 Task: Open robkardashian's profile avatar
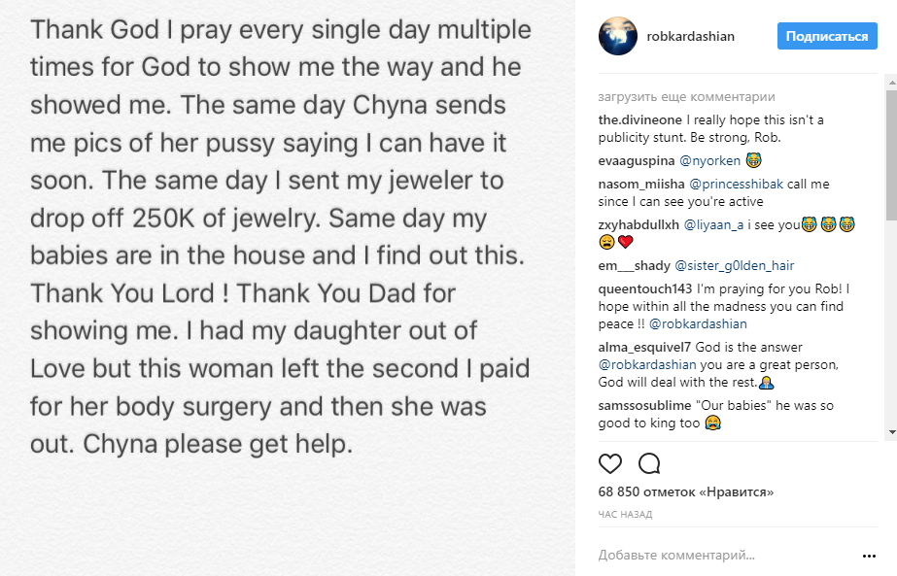click(616, 37)
